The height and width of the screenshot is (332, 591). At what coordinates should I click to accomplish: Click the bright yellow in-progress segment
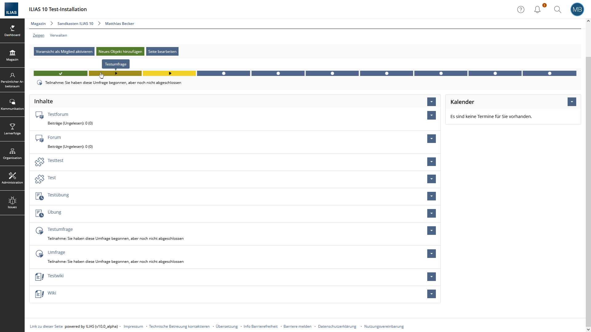coord(169,73)
